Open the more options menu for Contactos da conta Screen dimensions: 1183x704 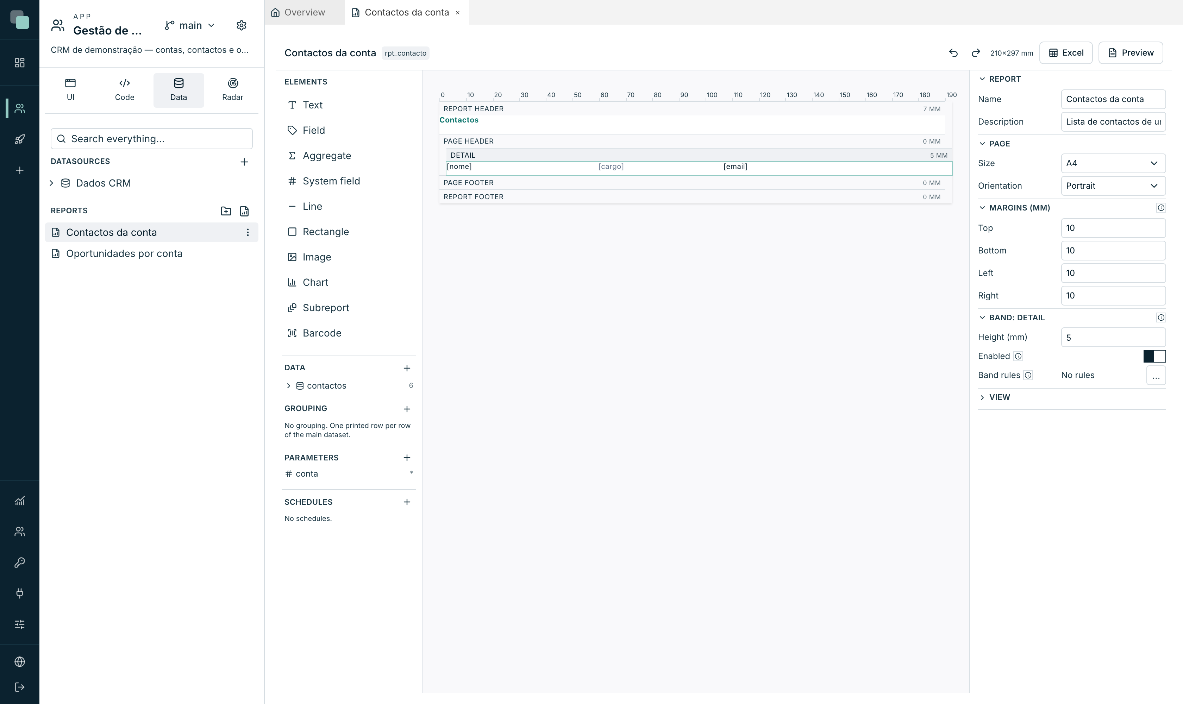[x=248, y=232]
